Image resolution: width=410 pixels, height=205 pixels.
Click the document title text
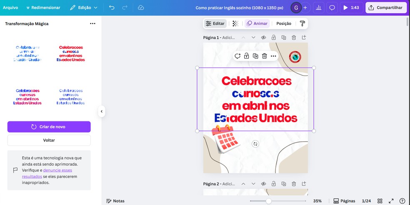click(239, 7)
